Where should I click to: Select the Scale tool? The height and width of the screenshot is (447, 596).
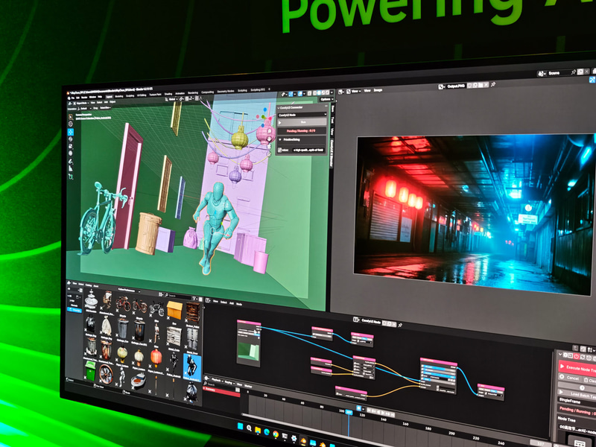[70, 146]
